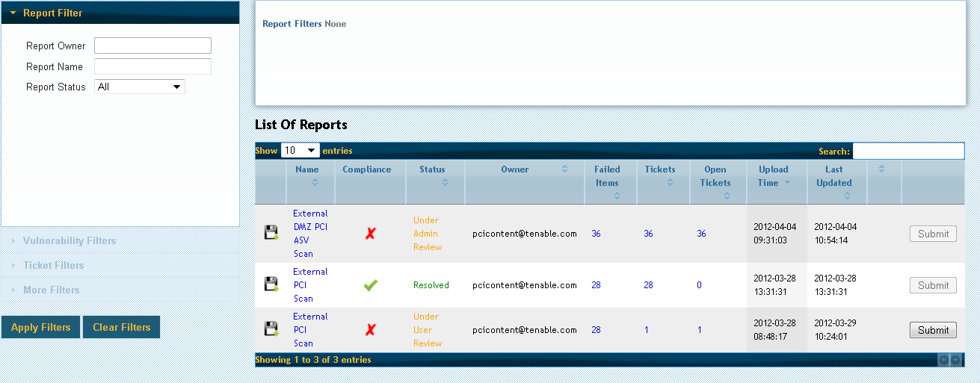This screenshot has height=383, width=980.
Task: Click save icon for External DMZ PCI ASV Scan
Action: point(271,233)
